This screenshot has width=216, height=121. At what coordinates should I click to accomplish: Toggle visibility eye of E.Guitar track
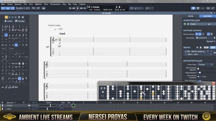[29, 105]
